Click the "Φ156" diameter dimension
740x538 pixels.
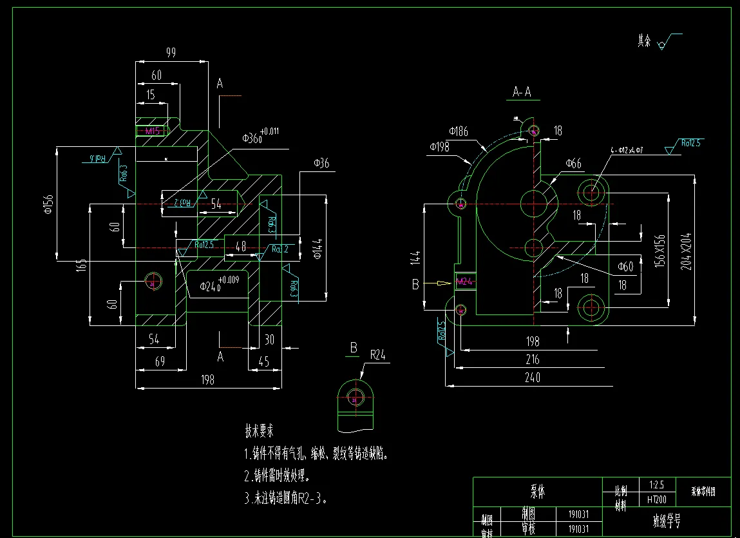(x=48, y=204)
